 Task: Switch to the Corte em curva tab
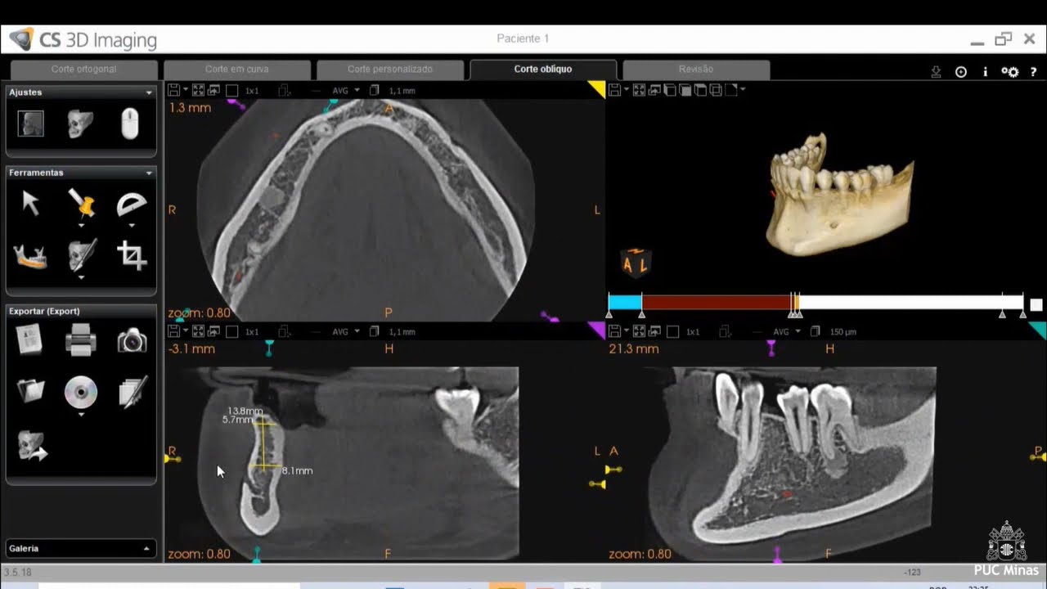[x=236, y=70]
